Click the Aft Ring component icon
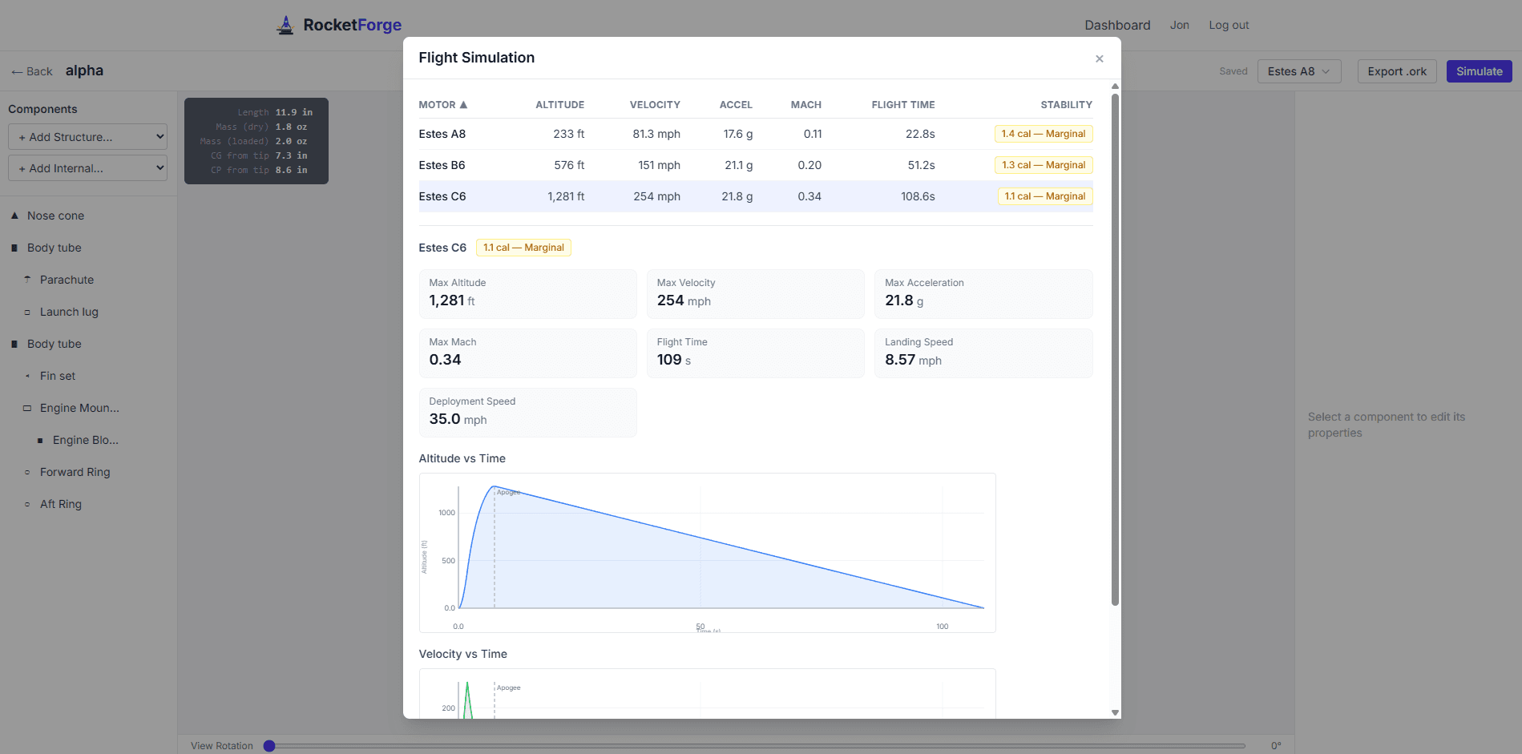 (26, 504)
